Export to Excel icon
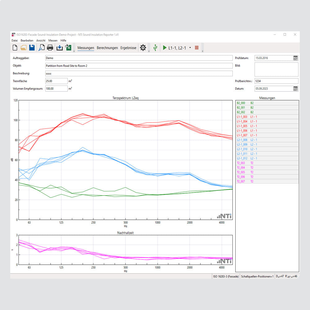This screenshot has width=310, height=310. coord(68,48)
